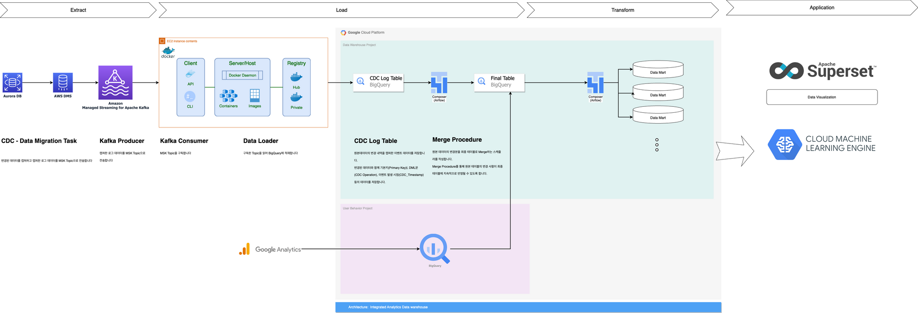Select BigQuery icon in CDC Log Table box
The image size is (918, 313).
point(361,81)
